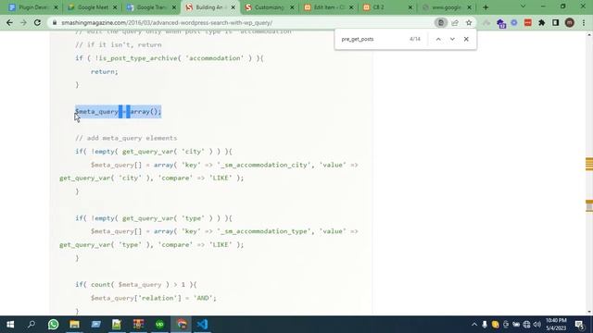This screenshot has height=333, width=593.
Task: Open the purple badge extension icon
Action: [x=501, y=23]
